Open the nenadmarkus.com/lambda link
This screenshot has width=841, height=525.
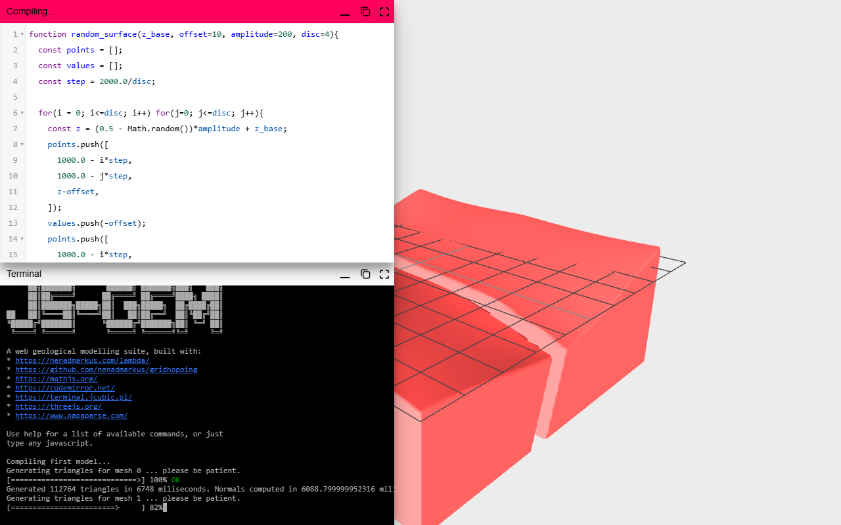click(x=82, y=360)
